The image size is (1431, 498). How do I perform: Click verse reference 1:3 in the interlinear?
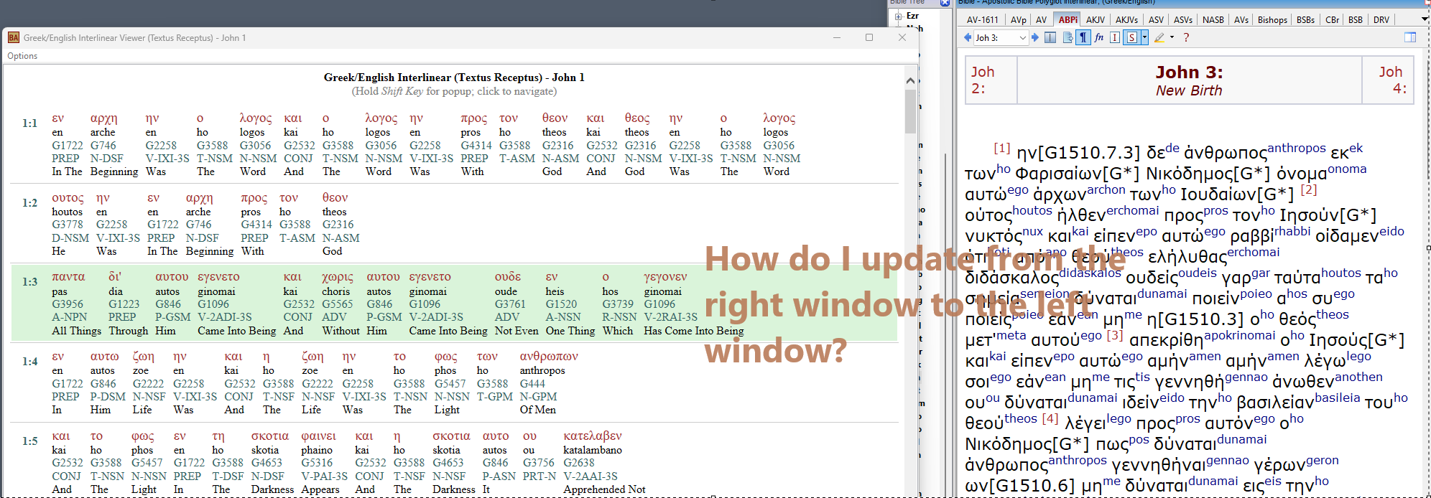coord(29,281)
